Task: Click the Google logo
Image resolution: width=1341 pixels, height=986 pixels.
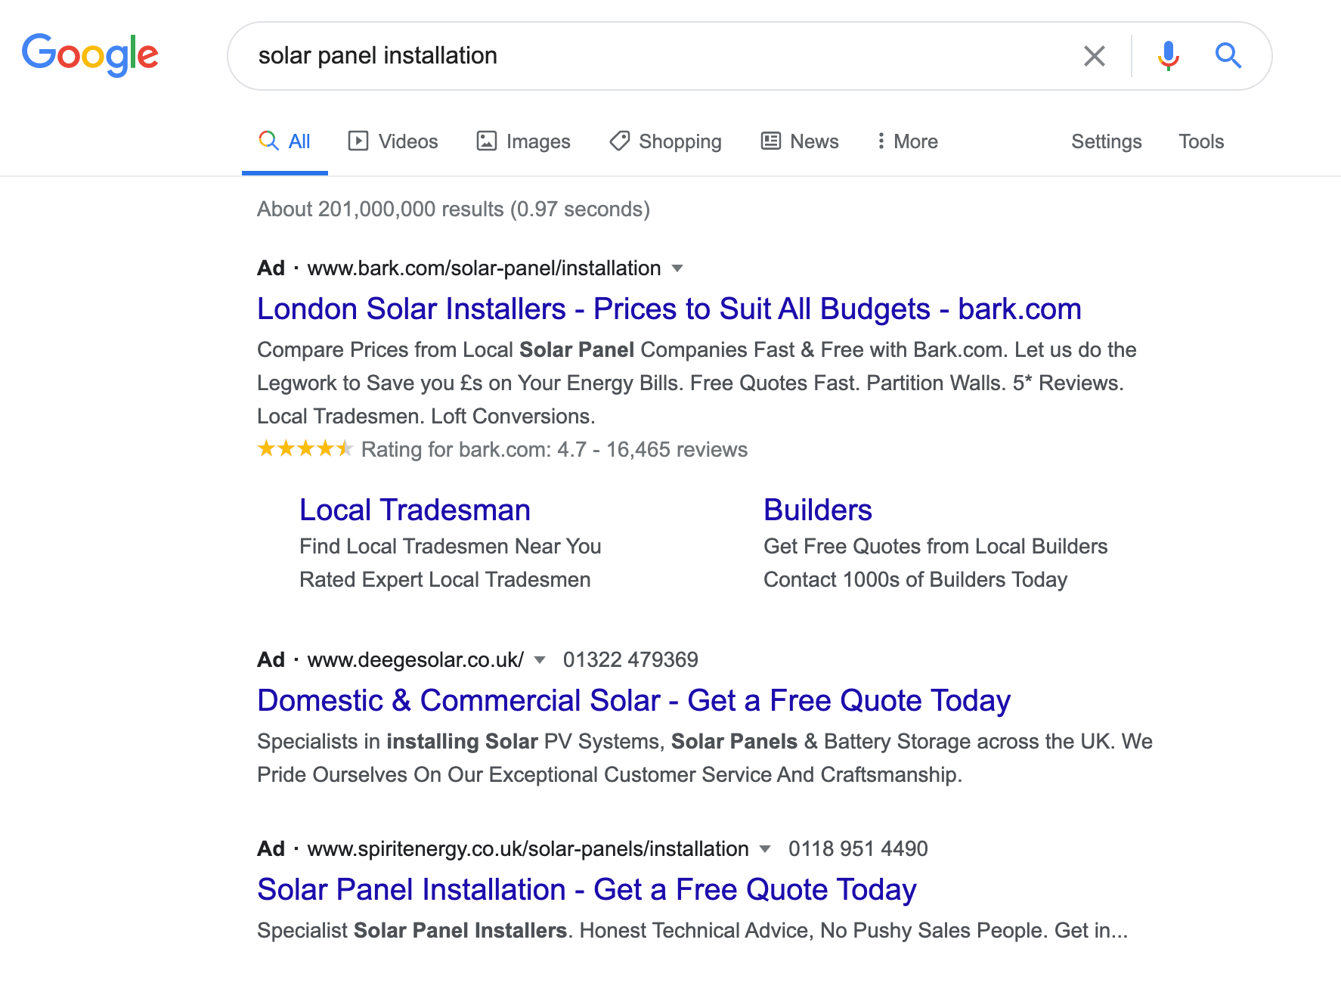Action: tap(90, 55)
